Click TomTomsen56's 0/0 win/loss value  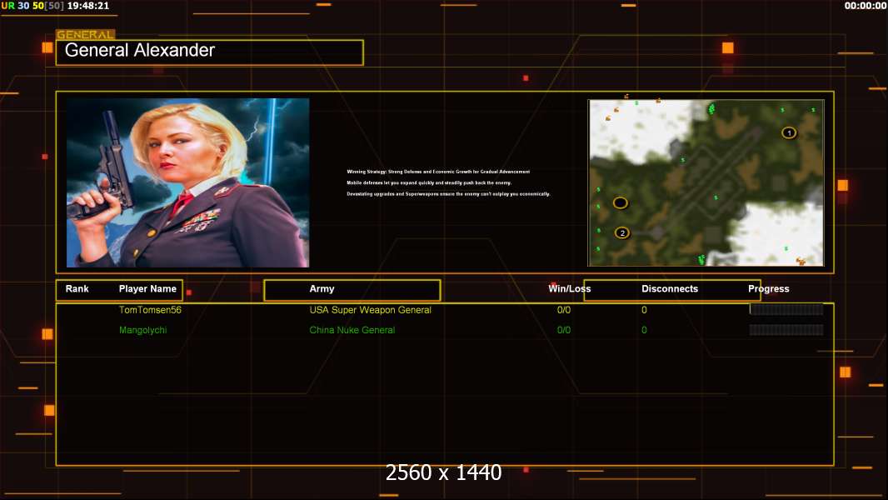[563, 310]
